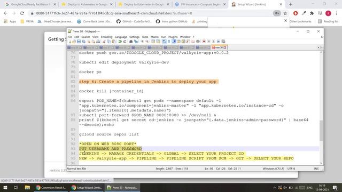The width and height of the screenshot is (342, 192).
Task: Open Chrome profile avatar
Action: point(328,13)
